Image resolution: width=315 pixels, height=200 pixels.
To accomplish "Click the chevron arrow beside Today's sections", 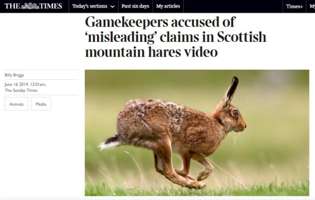I will 113,6.
